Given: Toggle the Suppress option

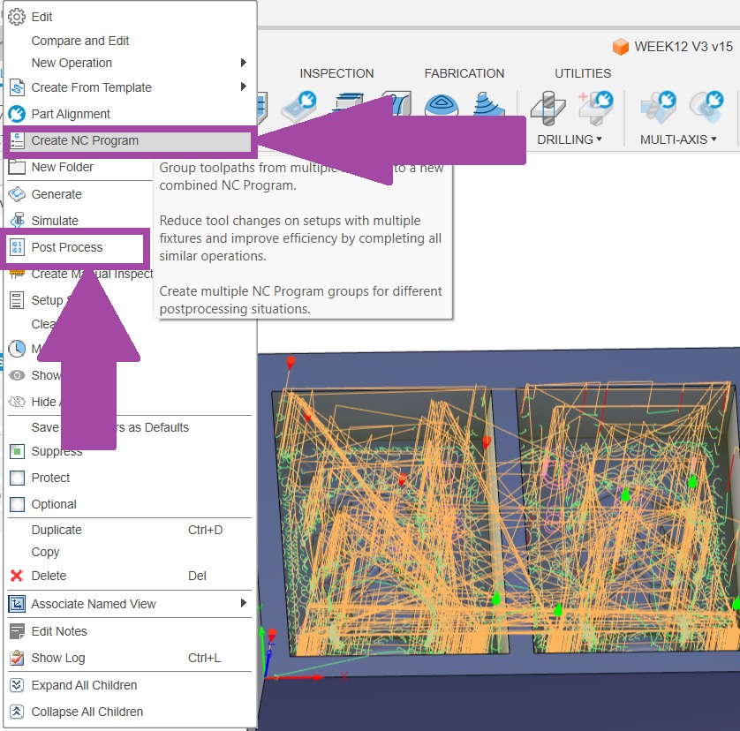Looking at the screenshot, I should pos(17,451).
